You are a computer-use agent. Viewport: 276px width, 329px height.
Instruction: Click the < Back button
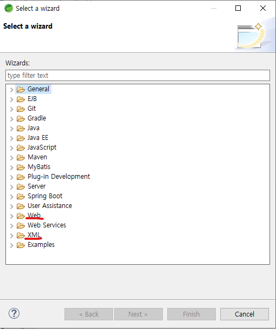(x=89, y=314)
